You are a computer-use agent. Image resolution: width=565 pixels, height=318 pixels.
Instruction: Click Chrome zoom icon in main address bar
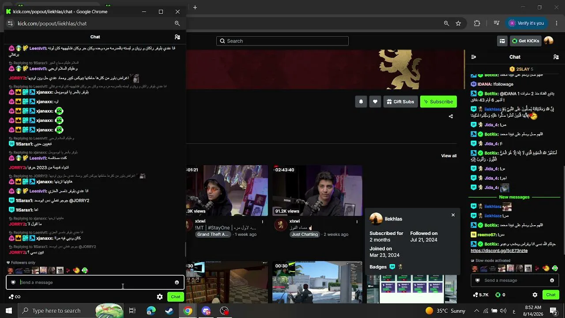click(446, 23)
